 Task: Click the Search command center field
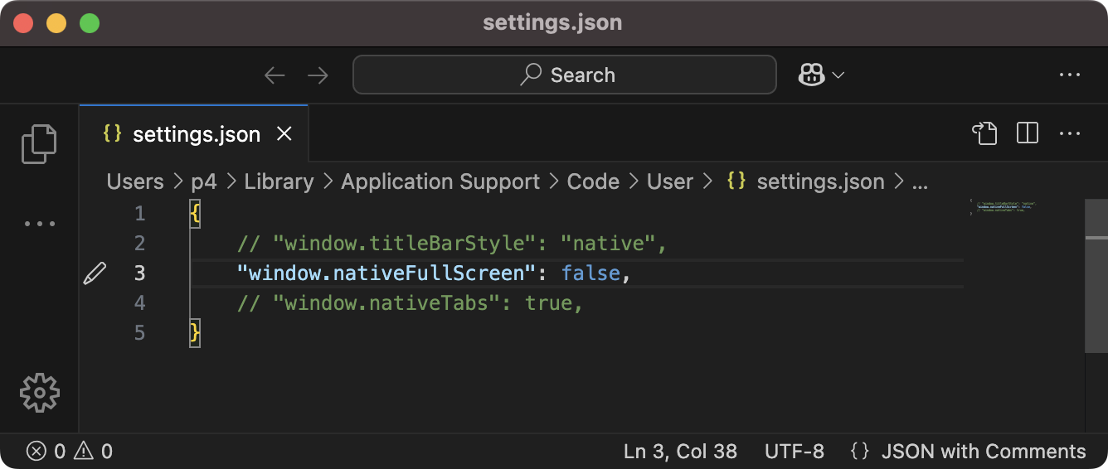[x=565, y=75]
